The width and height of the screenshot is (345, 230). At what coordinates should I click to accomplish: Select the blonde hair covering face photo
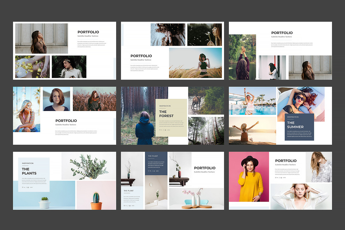[x=319, y=167]
